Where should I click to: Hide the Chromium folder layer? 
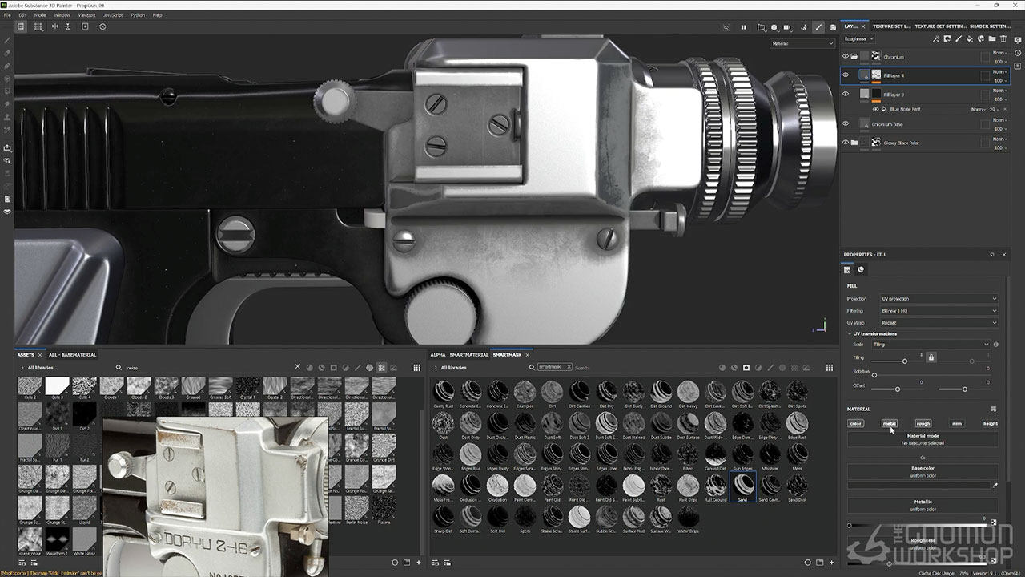845,56
